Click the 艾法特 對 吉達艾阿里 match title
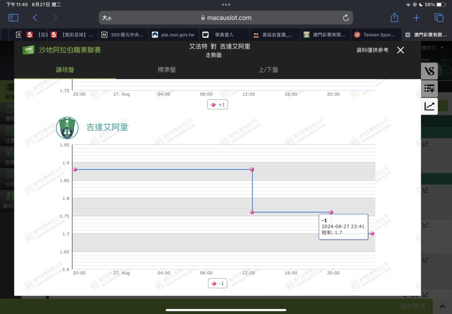 [220, 46]
